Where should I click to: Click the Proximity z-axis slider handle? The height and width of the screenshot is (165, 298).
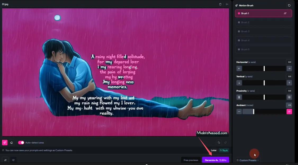264,97
